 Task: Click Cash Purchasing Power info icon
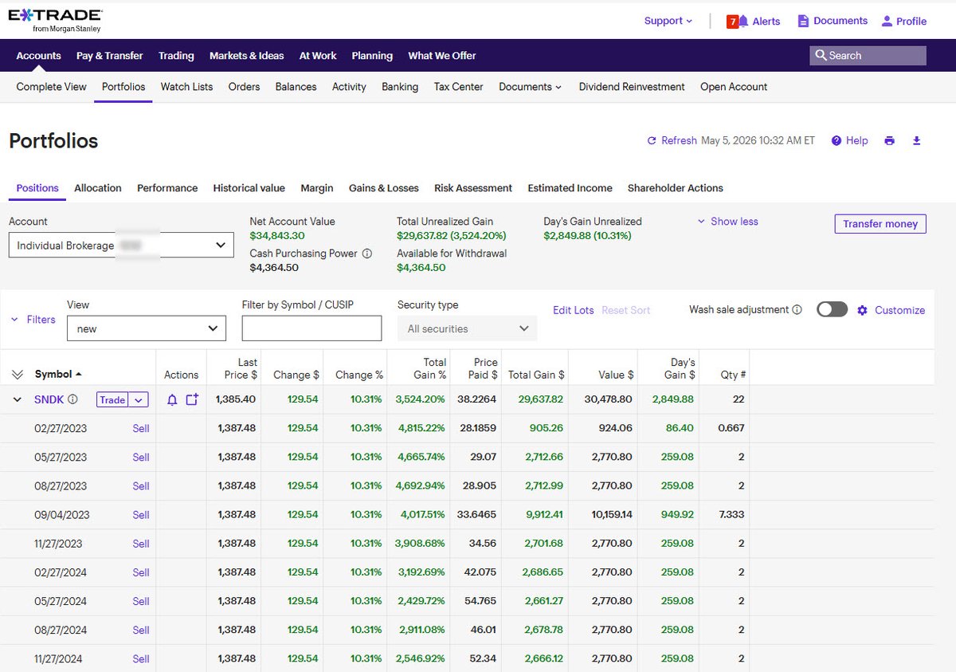(367, 253)
